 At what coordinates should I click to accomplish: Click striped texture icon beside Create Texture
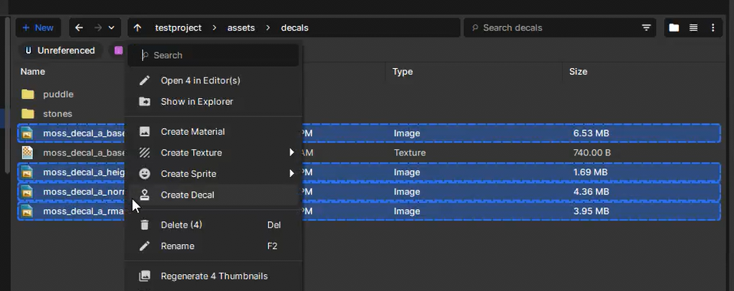pyautogui.click(x=145, y=152)
